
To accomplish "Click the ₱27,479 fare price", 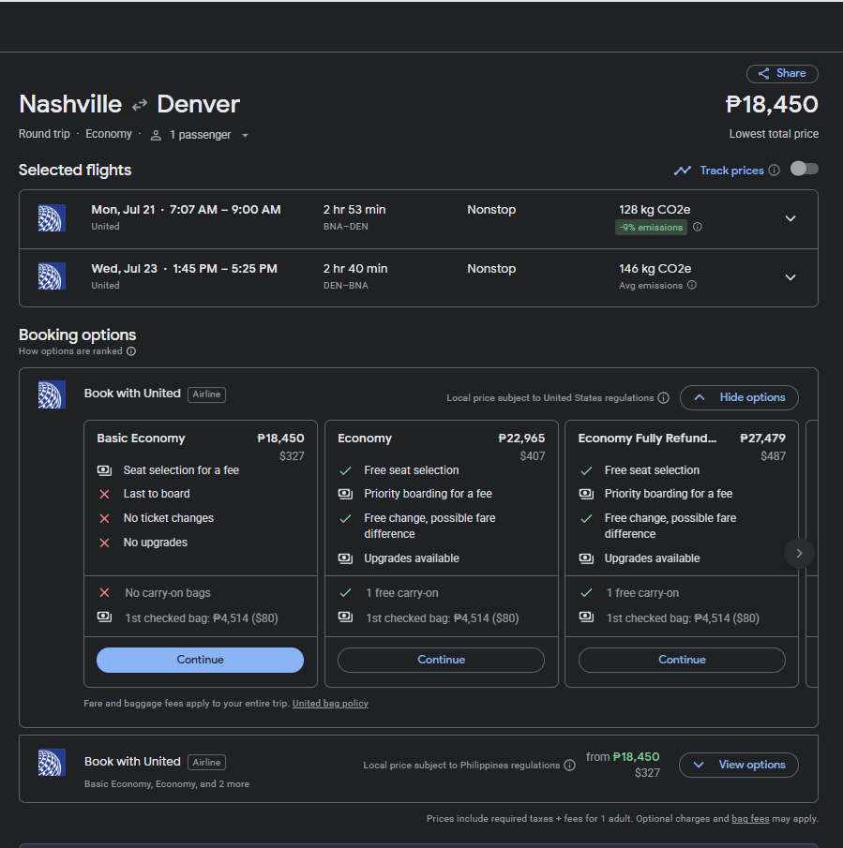I will click(x=762, y=439).
